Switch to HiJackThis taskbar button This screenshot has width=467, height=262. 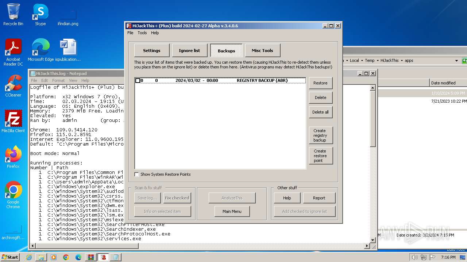coord(103,257)
